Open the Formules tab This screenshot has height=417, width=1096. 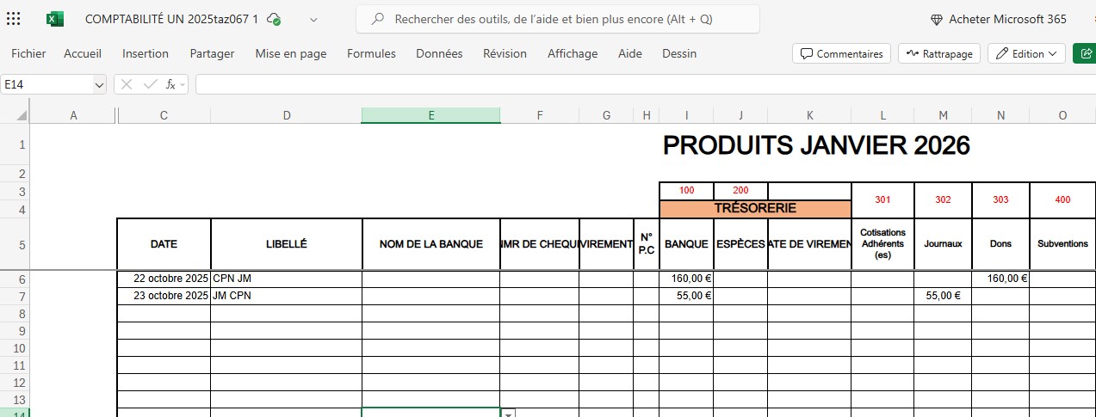coord(371,53)
